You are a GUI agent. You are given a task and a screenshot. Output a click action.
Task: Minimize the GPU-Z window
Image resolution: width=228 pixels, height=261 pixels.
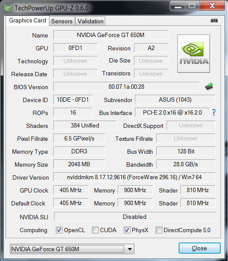(x=178, y=6)
